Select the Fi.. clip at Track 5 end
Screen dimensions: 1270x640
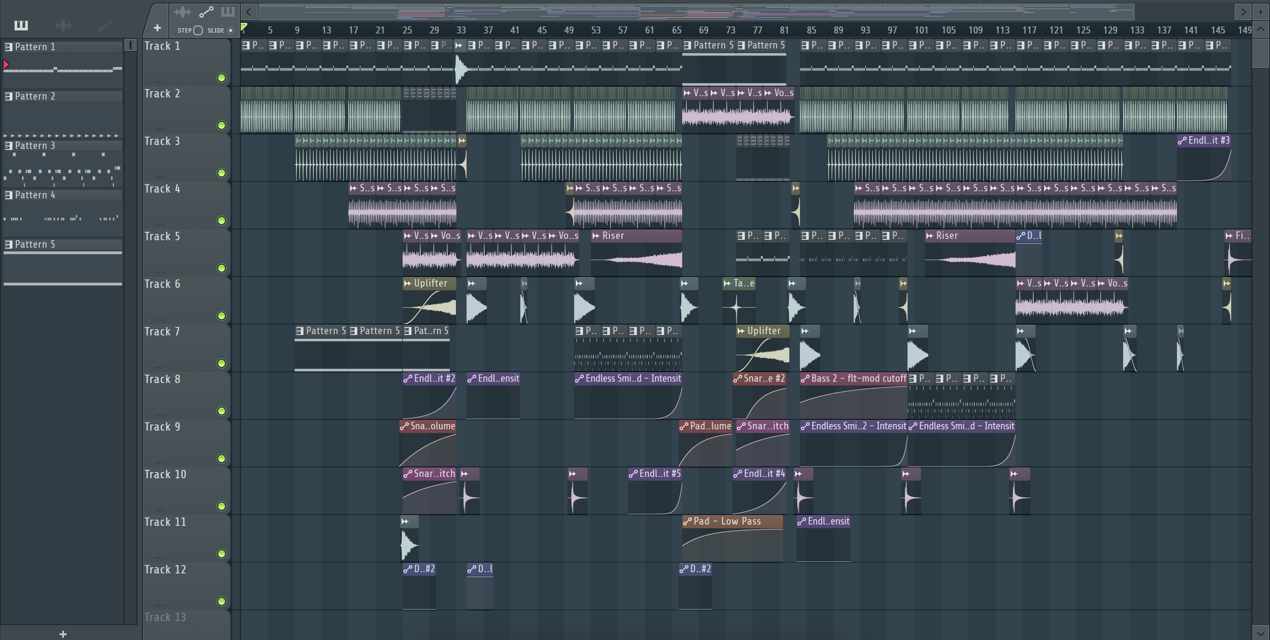1238,253
